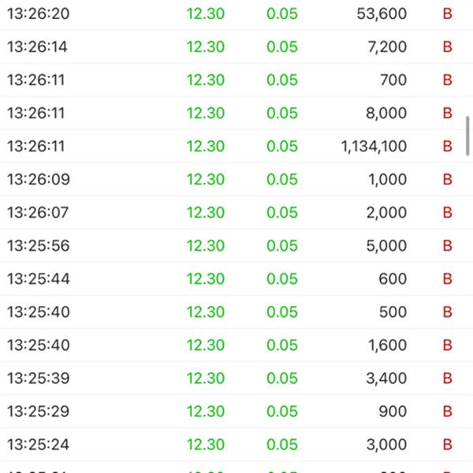Select the 13:26:09 trade row
The width and height of the screenshot is (473, 473).
coord(236,180)
